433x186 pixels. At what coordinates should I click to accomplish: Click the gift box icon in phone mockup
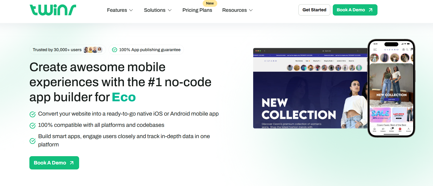[x=404, y=50]
